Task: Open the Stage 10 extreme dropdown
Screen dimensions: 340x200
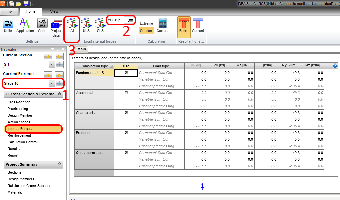Action: [x=51, y=83]
